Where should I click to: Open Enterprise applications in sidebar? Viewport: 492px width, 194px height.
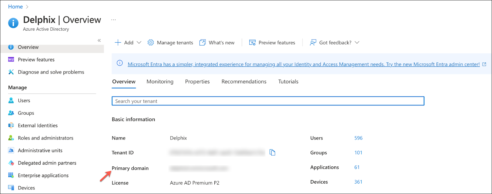pos(43,175)
